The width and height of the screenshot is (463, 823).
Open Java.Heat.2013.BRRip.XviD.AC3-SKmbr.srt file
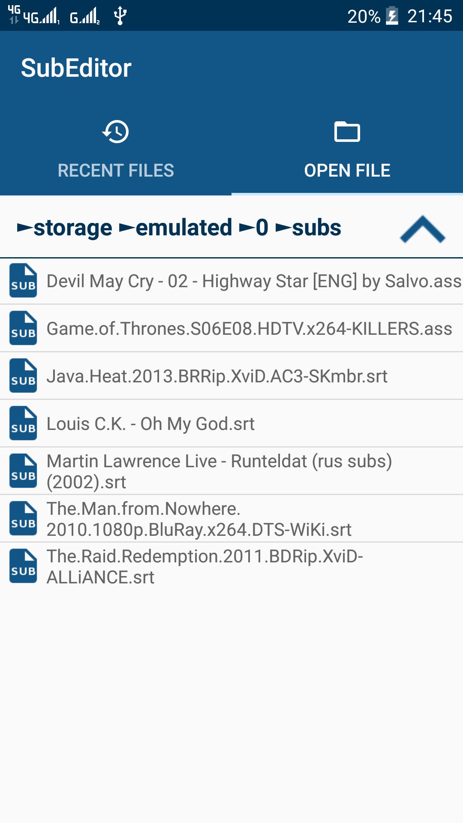point(217,376)
